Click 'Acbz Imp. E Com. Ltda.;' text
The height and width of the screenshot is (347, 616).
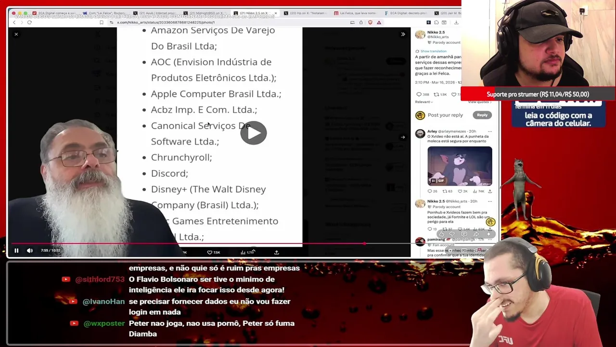click(204, 110)
